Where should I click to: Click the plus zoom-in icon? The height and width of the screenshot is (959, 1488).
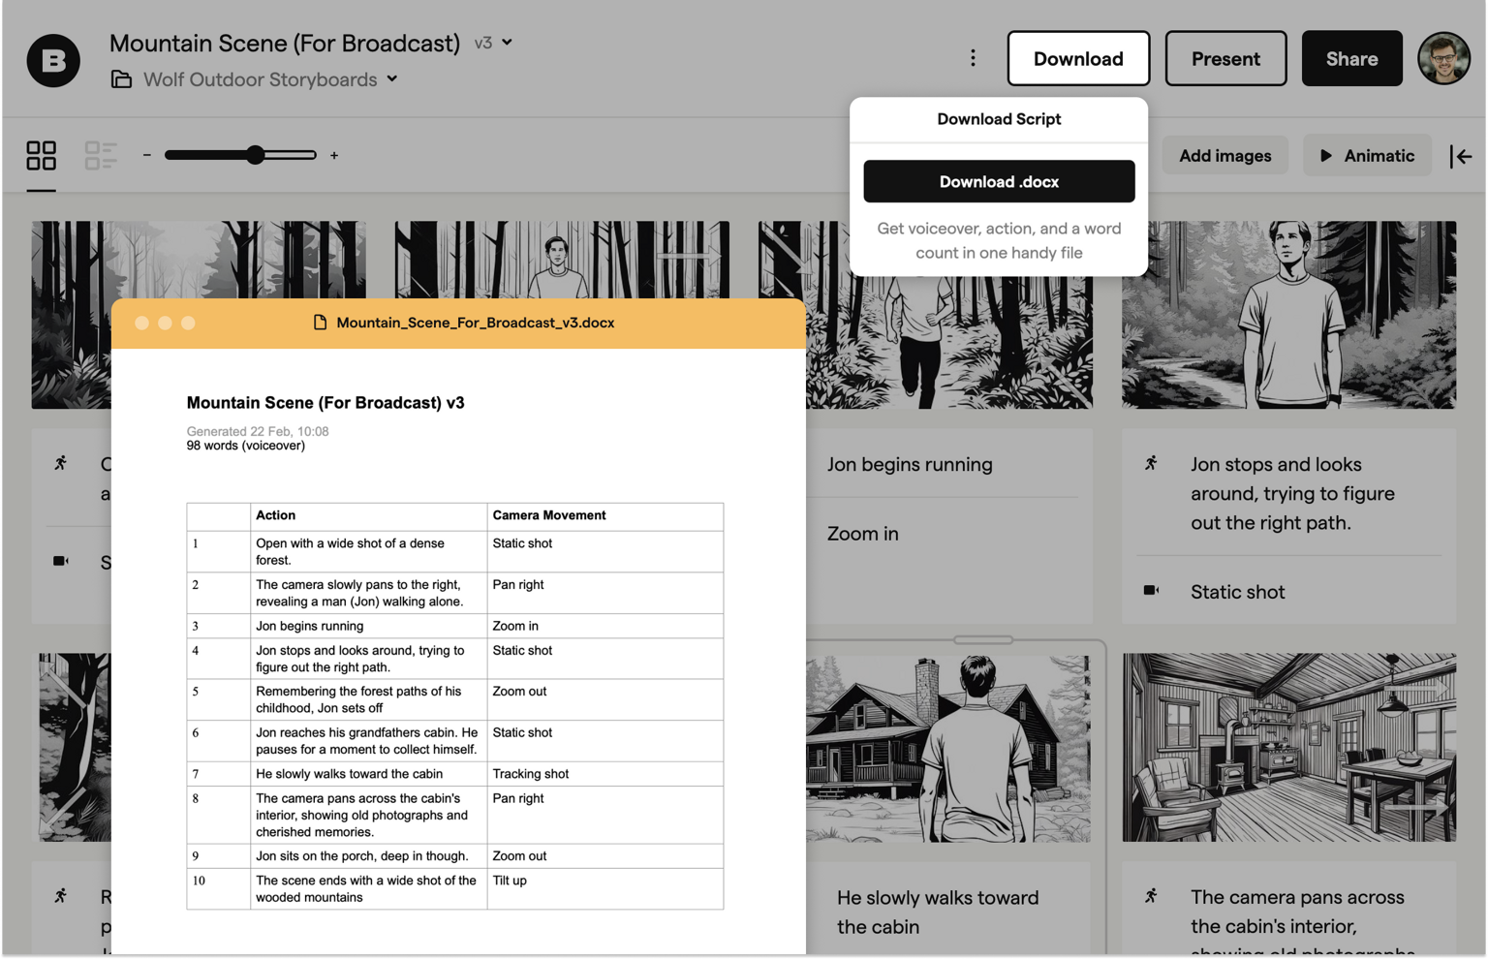pos(334,155)
